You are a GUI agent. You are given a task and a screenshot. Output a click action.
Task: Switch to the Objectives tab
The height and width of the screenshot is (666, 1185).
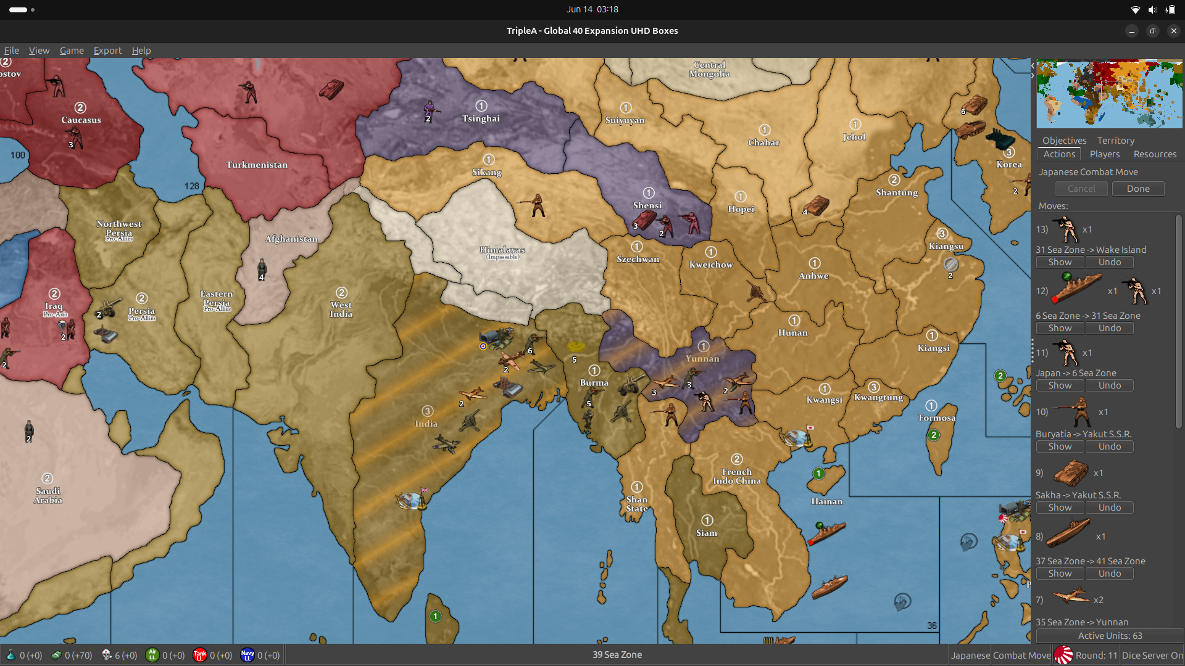[1064, 141]
